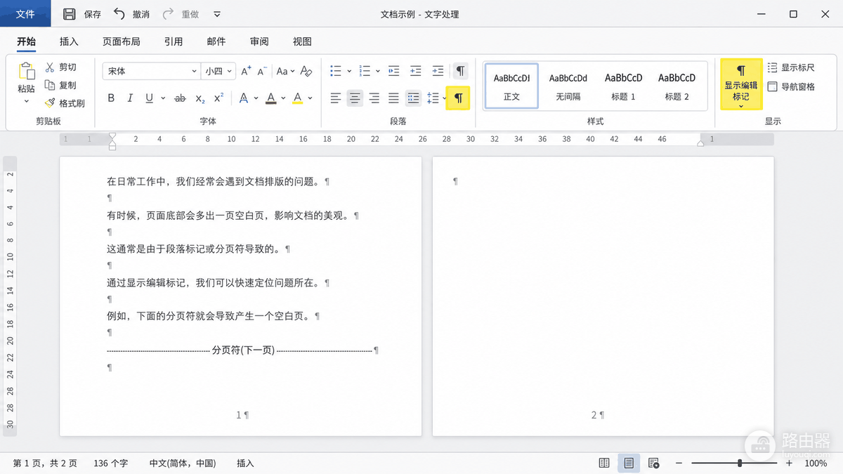Open the font name 宋体 dropdown

point(195,71)
